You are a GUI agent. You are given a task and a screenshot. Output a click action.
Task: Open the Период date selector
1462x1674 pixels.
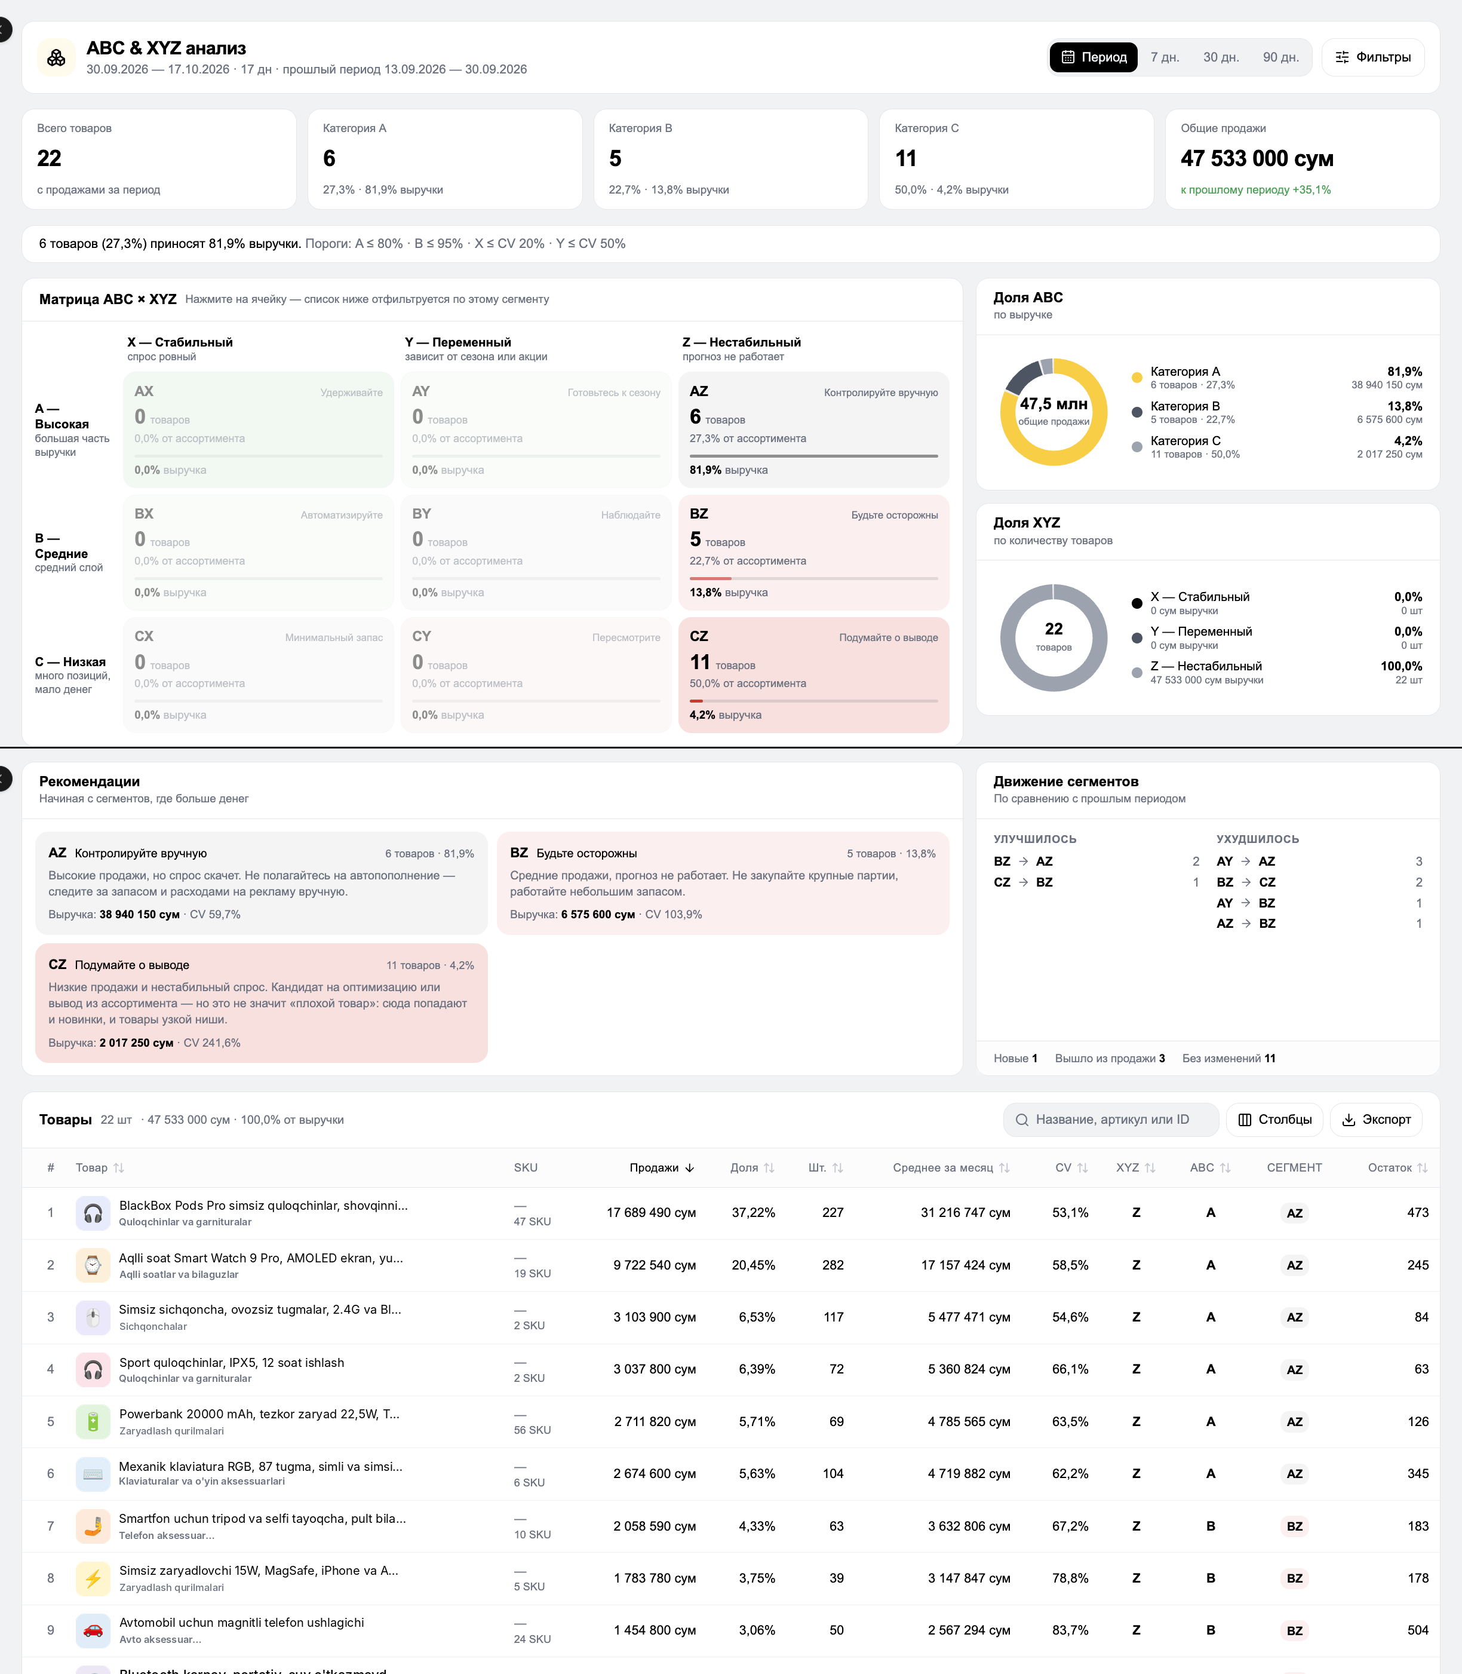tap(1094, 57)
